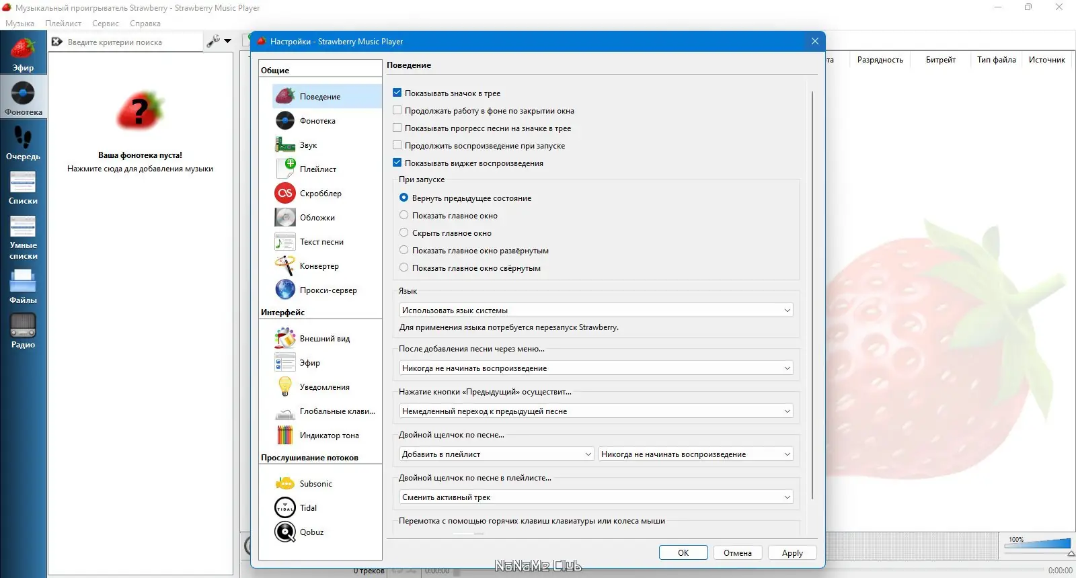Confirm settings with OK button

pyautogui.click(x=683, y=552)
